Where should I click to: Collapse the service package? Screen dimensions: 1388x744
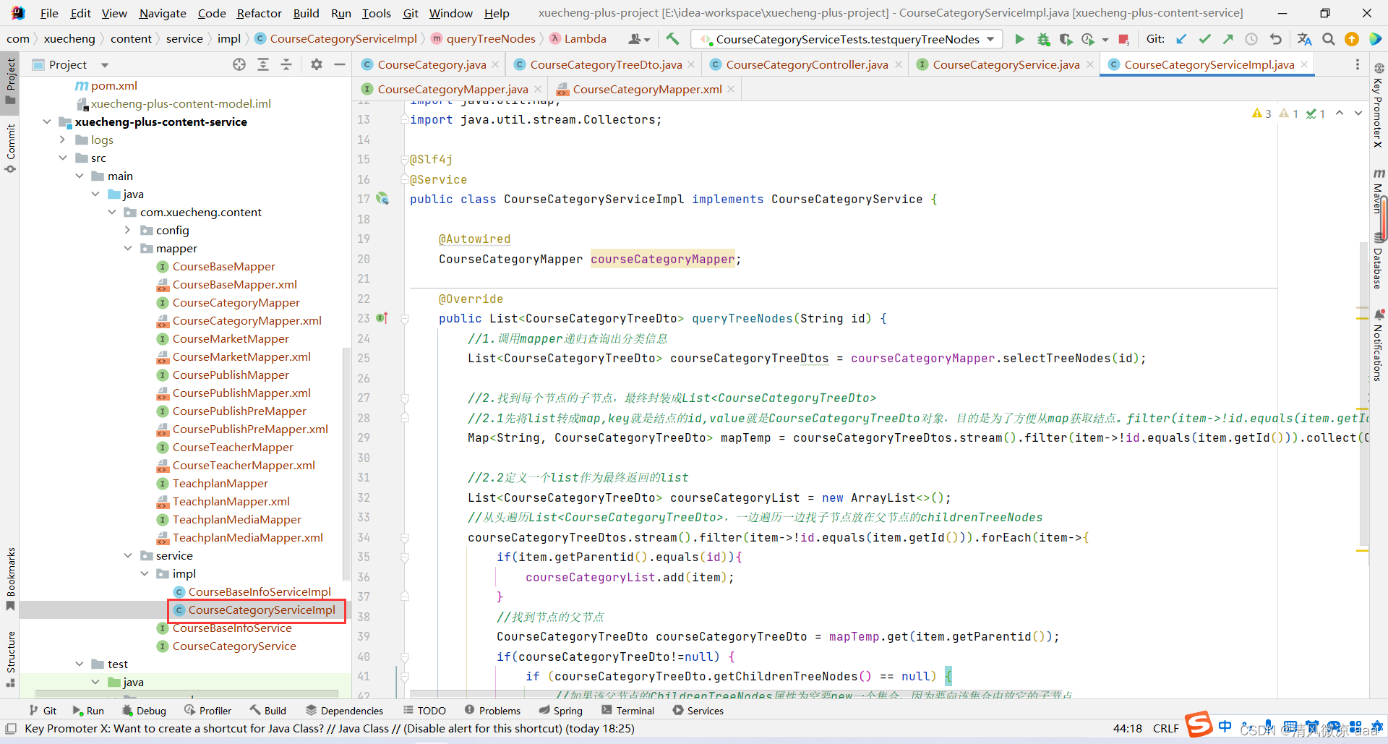(128, 555)
